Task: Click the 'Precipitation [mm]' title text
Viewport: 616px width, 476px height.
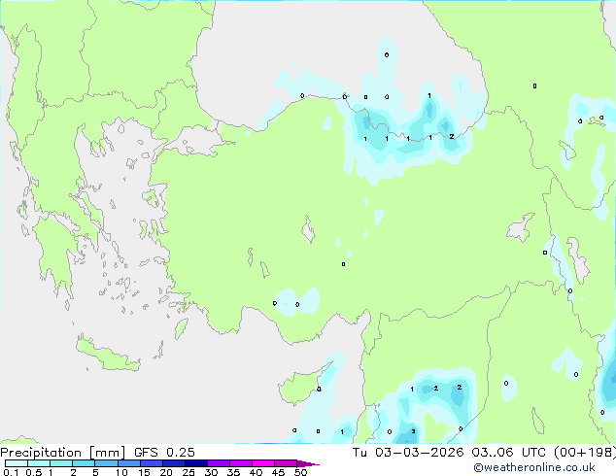Action: pyautogui.click(x=63, y=453)
